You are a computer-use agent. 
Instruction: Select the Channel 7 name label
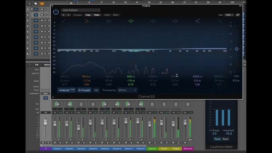tap(128, 149)
